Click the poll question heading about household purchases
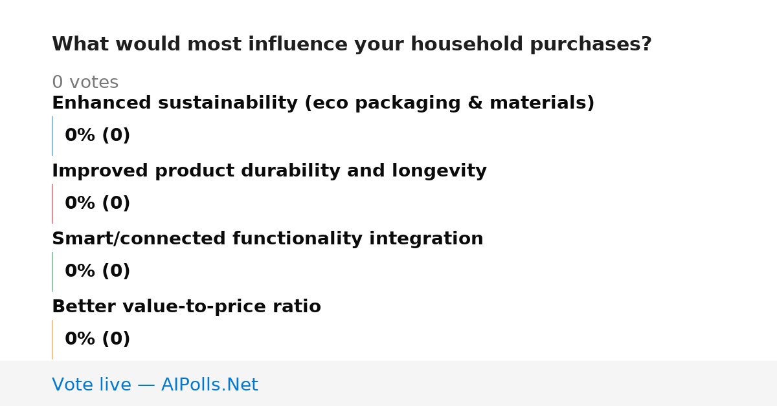Image resolution: width=777 pixels, height=406 pixels. point(352,45)
